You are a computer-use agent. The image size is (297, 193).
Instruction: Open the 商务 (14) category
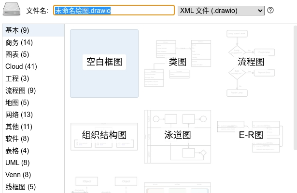point(33,42)
